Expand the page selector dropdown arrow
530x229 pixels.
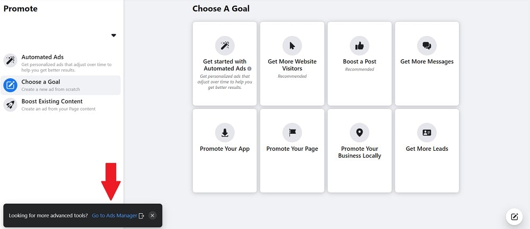click(113, 35)
